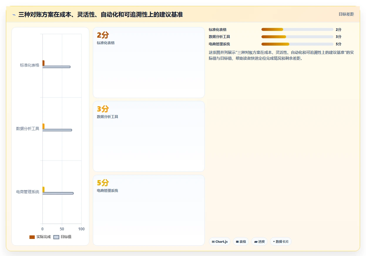Click the 数据分析工具 progress bar
Screen dimensions: 366x256
click(x=297, y=37)
